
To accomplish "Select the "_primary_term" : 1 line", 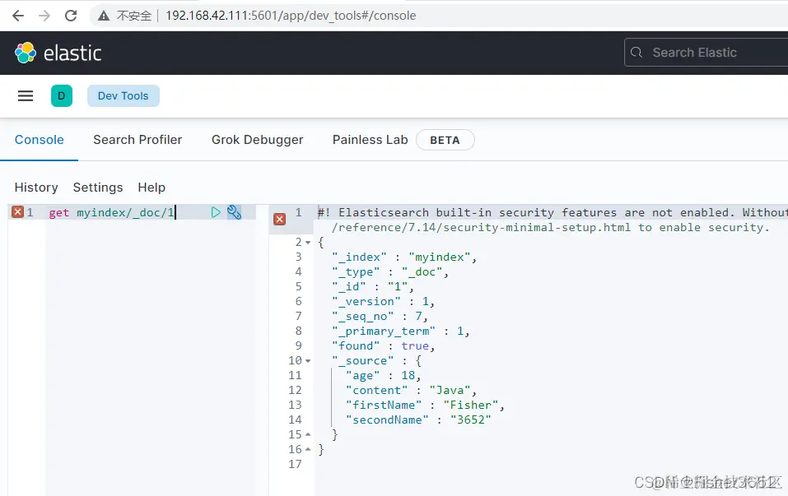I will click(400, 331).
